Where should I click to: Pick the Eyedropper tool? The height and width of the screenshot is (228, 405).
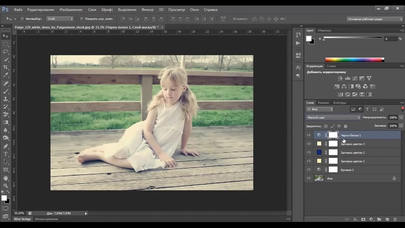click(x=6, y=75)
